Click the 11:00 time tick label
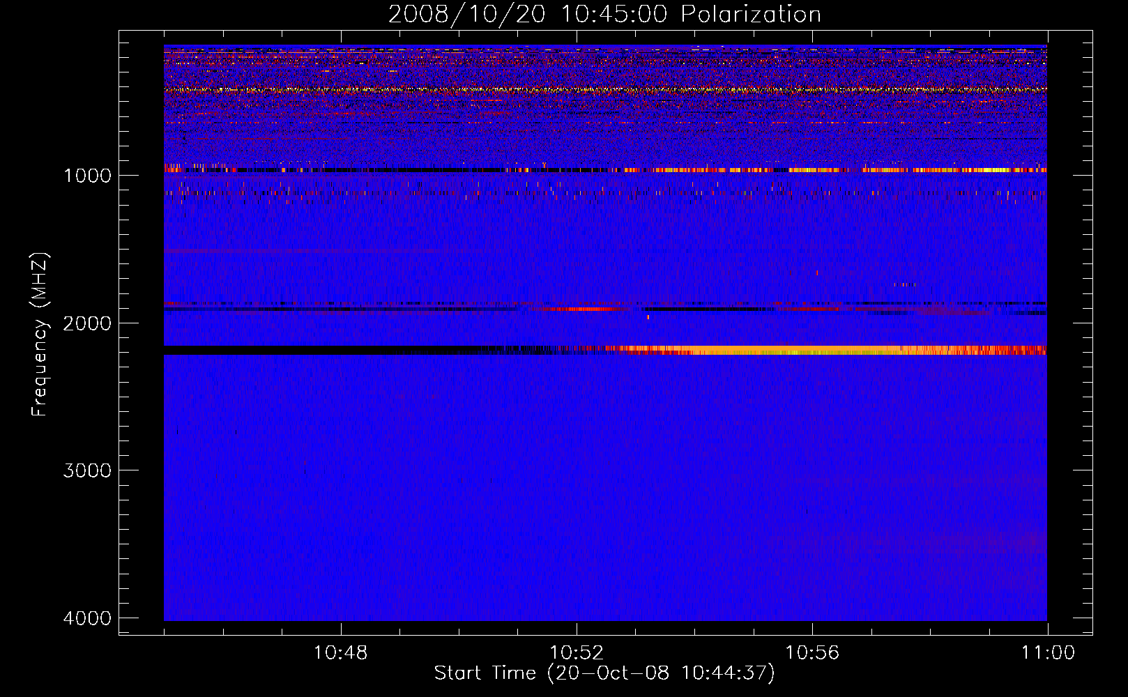 point(1048,653)
